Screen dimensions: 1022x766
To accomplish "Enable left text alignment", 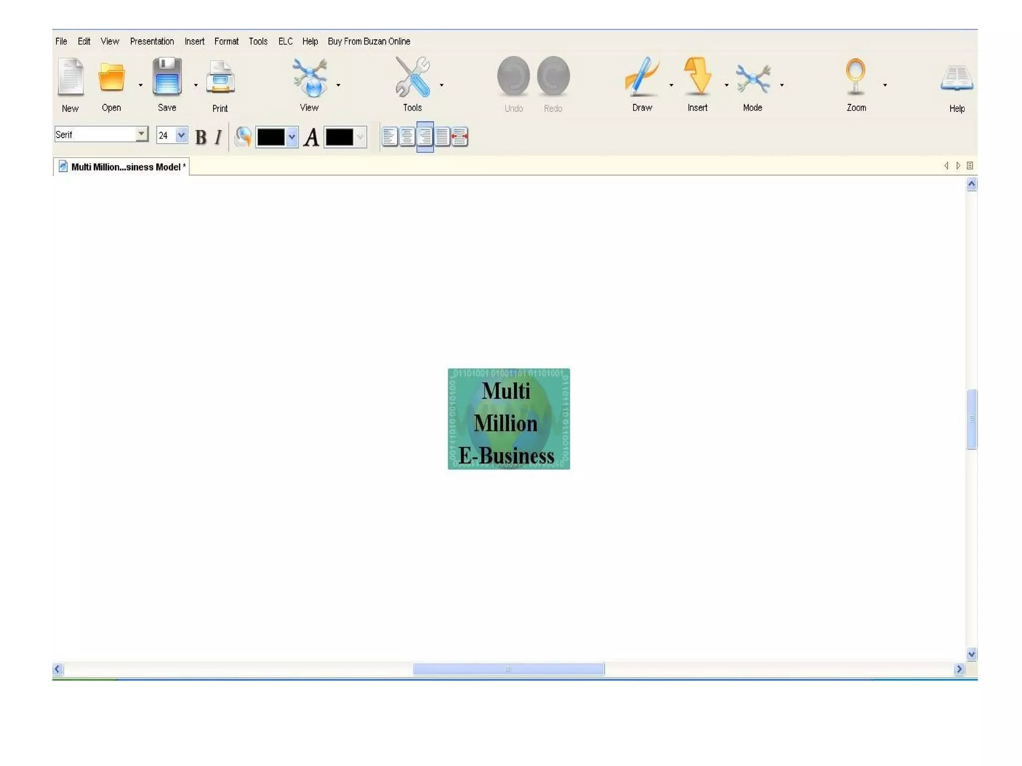I will pyautogui.click(x=390, y=137).
